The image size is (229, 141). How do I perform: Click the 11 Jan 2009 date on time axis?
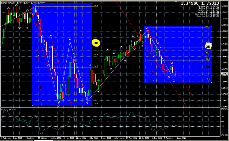(x=81, y=138)
